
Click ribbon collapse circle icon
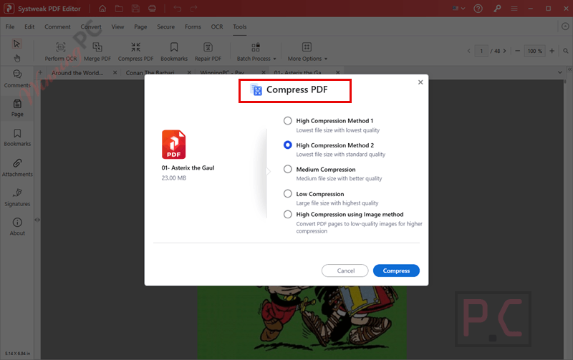565,26
